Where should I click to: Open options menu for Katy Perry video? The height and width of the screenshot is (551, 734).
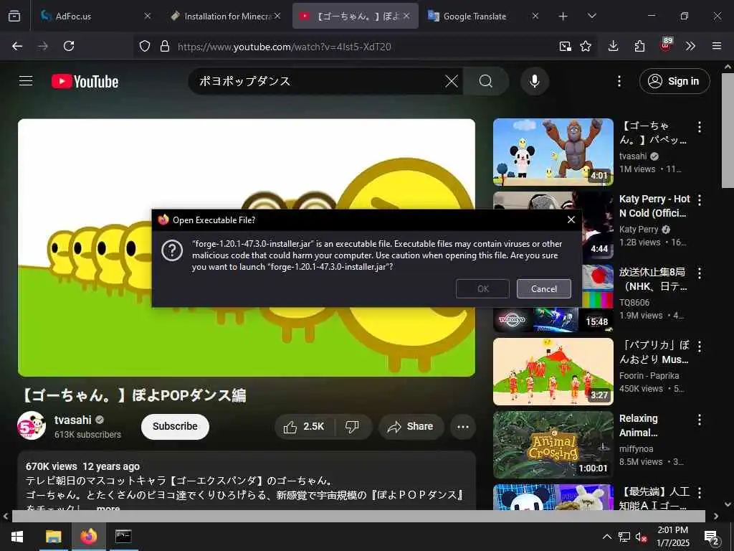(700, 200)
